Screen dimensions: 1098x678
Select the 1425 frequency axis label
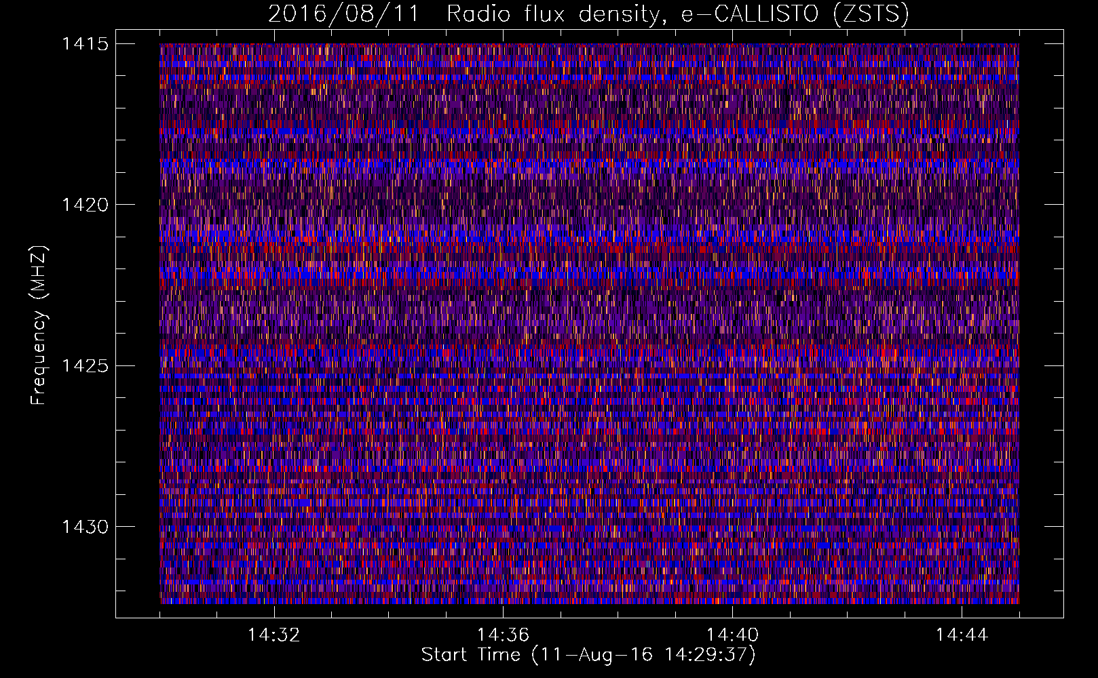tap(85, 366)
